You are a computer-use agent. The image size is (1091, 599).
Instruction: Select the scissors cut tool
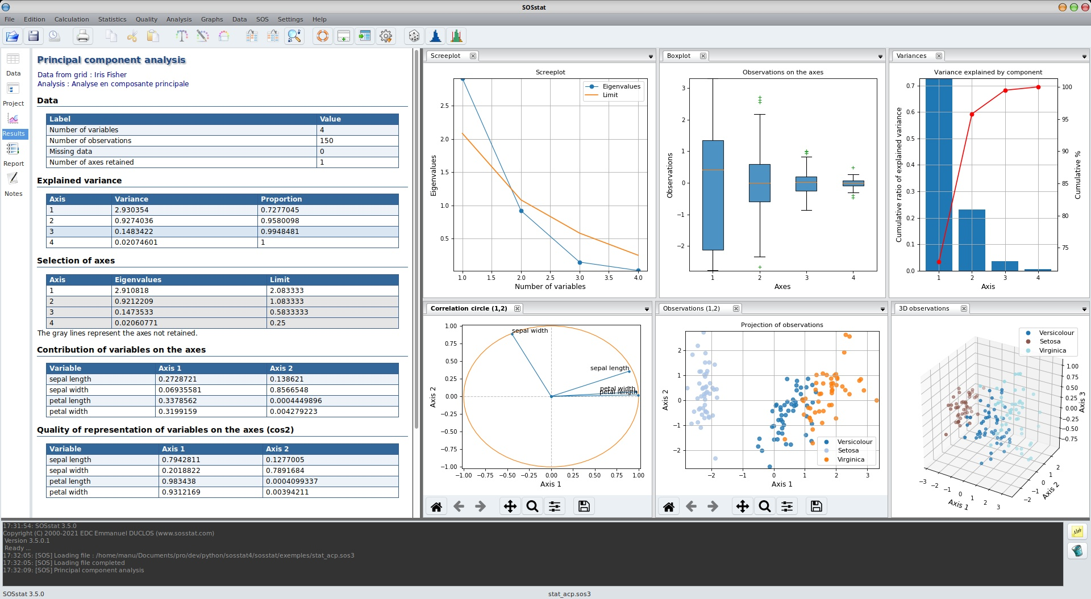click(x=132, y=36)
